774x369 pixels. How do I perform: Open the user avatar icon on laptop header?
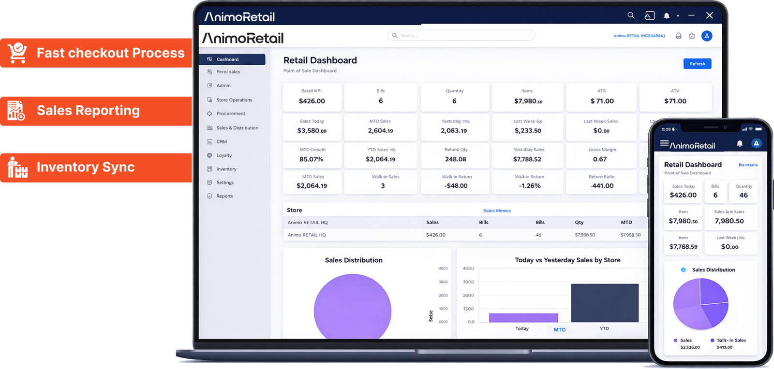[x=707, y=36]
